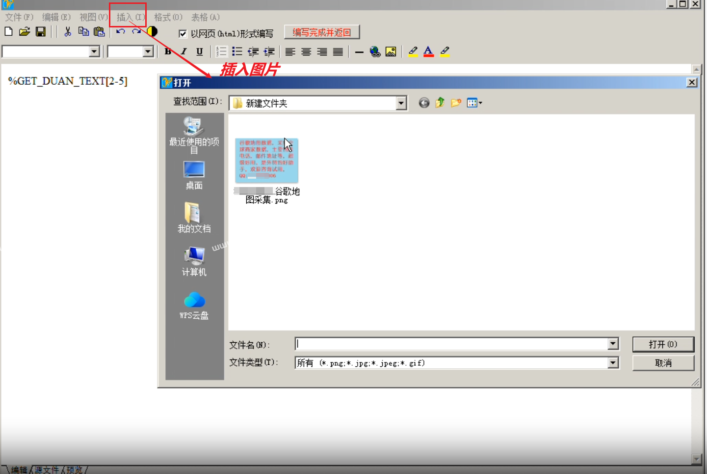Undo the last action
707x474 pixels.
coord(121,32)
